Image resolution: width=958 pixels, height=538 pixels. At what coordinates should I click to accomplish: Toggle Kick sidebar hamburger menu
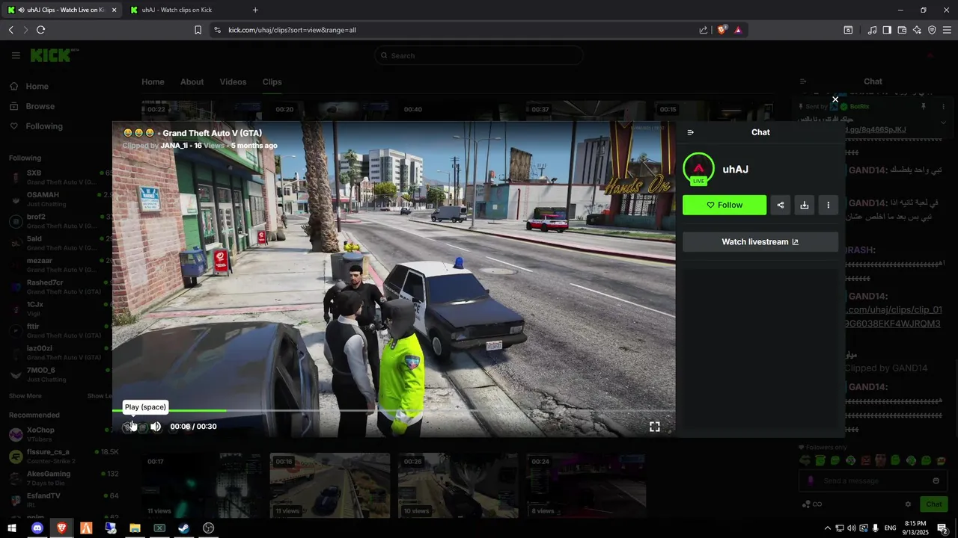coord(16,55)
